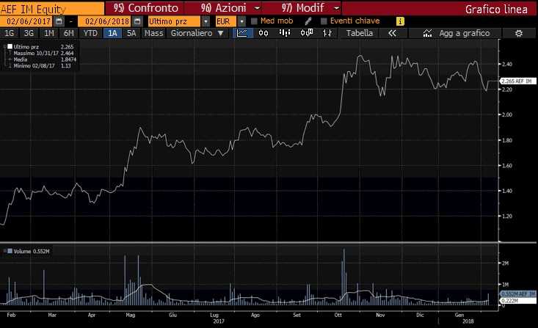Click the Tabella button
The width and height of the screenshot is (538, 328).
(x=359, y=34)
